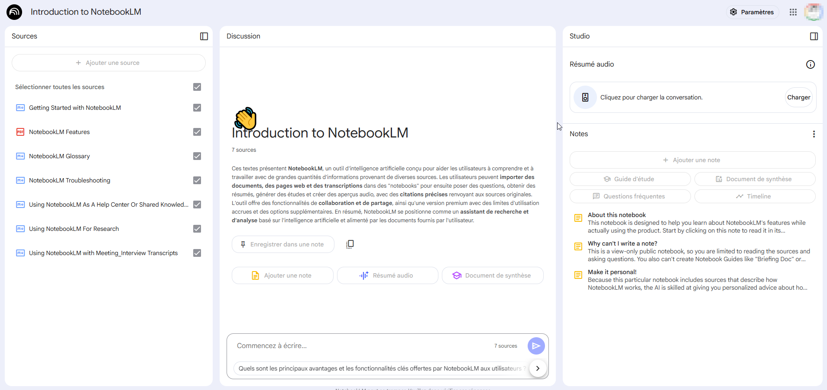This screenshot has height=390, width=827.
Task: Generate Questions fréquentes
Action: pyautogui.click(x=630, y=196)
